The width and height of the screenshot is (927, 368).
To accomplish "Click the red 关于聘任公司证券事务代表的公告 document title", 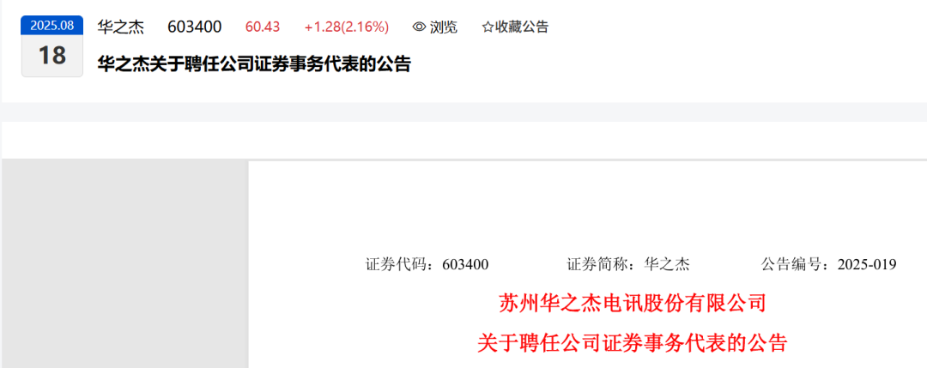I will [633, 342].
